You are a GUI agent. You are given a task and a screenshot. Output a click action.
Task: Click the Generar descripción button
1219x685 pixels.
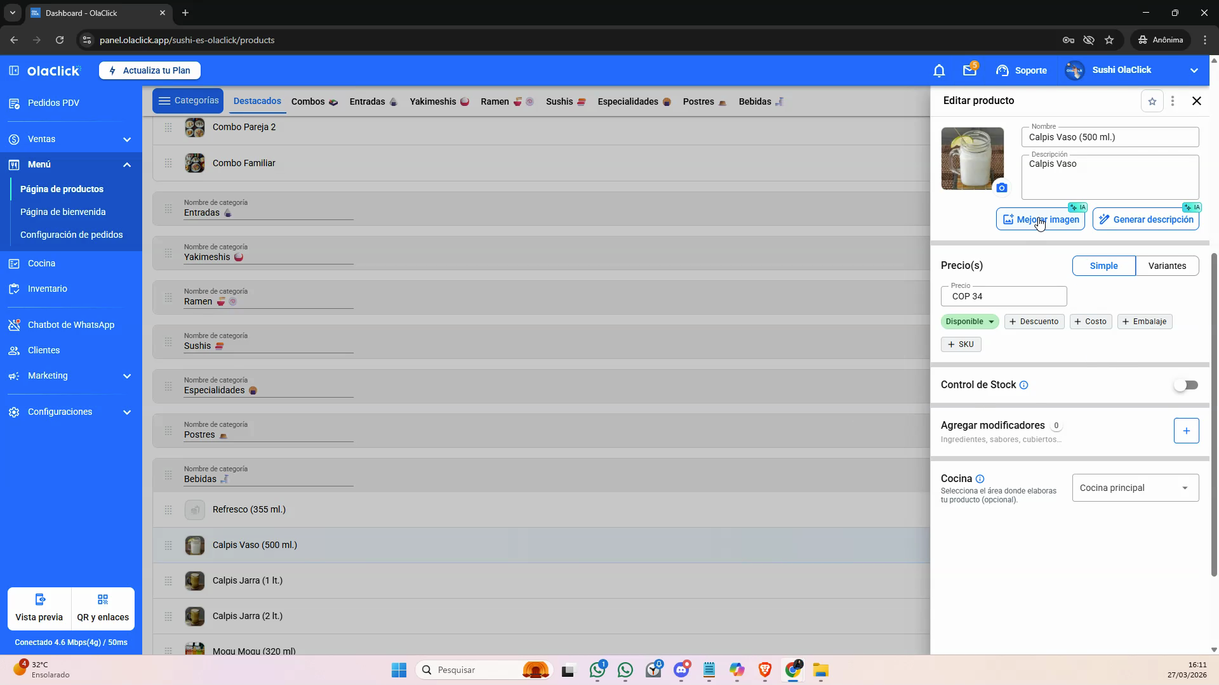point(1145,219)
